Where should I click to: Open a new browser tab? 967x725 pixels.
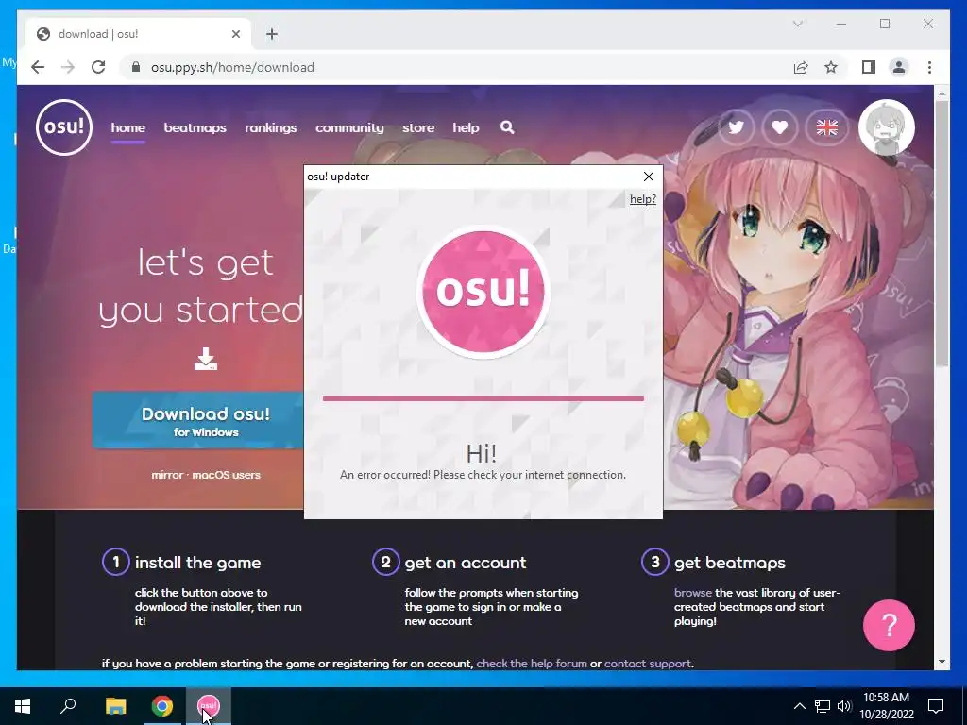pyautogui.click(x=272, y=34)
